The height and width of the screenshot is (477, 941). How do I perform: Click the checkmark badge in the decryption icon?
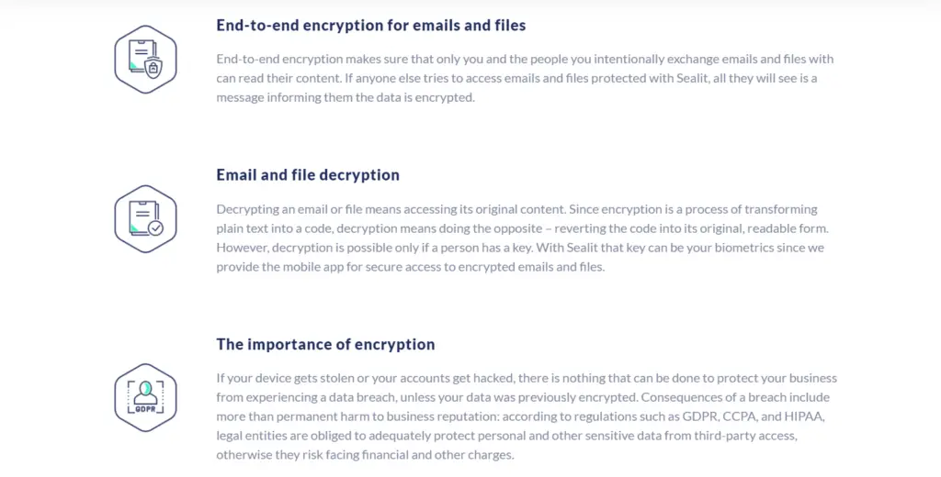tap(156, 227)
